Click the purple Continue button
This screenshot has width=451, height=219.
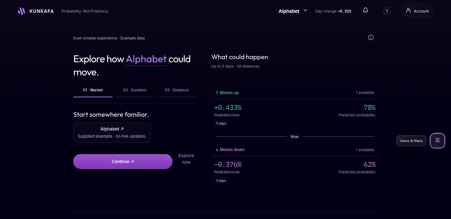point(123,161)
